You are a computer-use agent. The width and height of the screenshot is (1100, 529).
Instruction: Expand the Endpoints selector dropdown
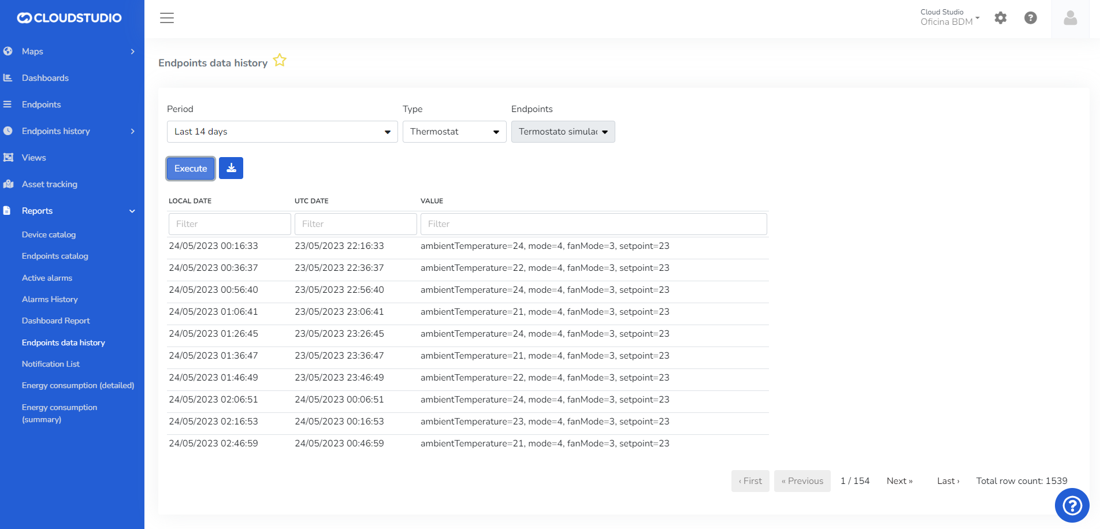click(x=563, y=132)
